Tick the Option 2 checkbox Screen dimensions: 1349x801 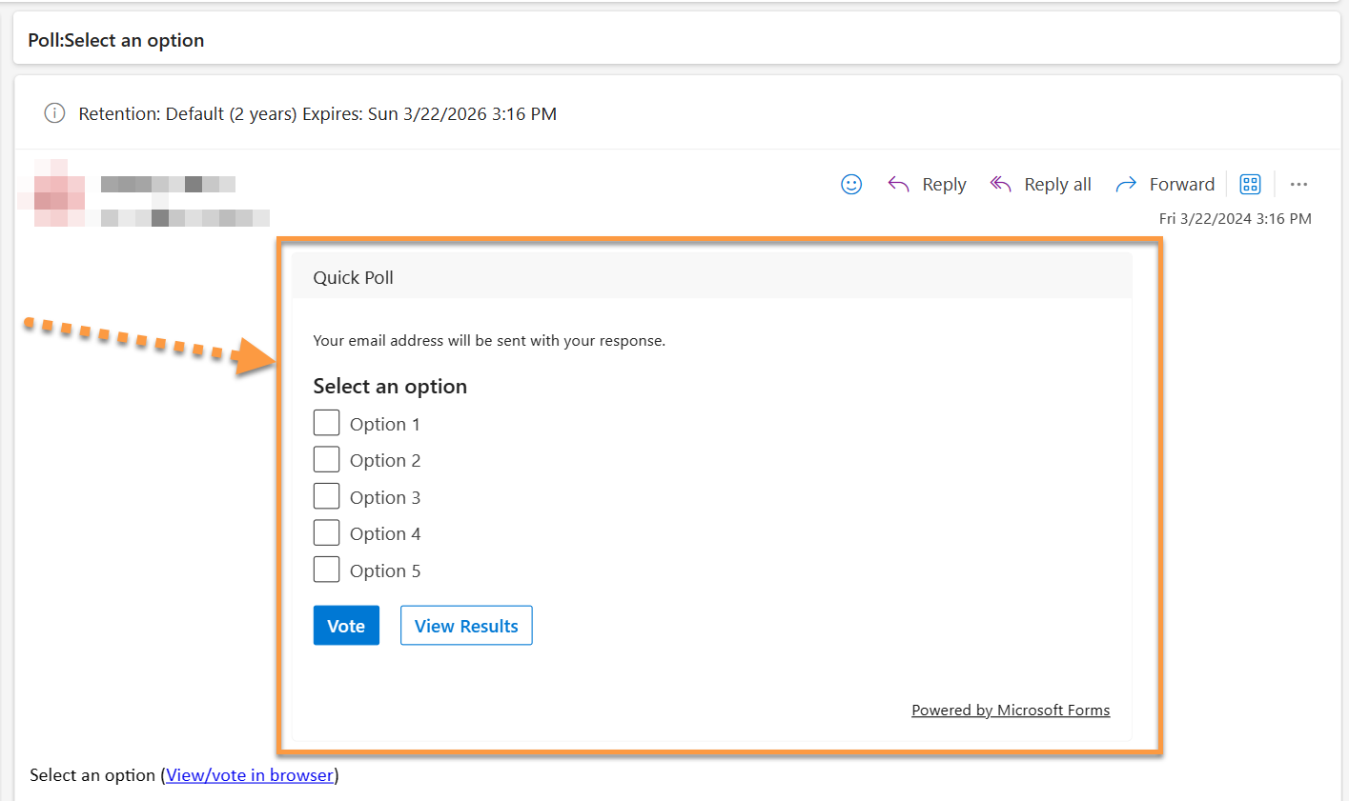click(326, 460)
